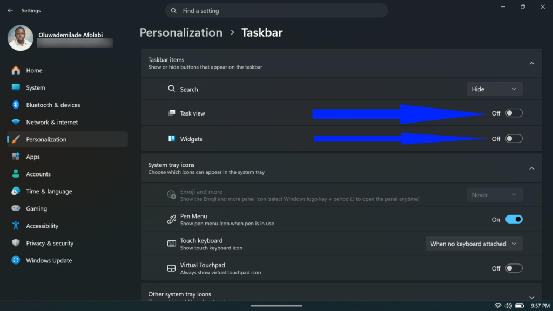This screenshot has width=553, height=311.
Task: Go back using the back arrow
Action: [10, 11]
